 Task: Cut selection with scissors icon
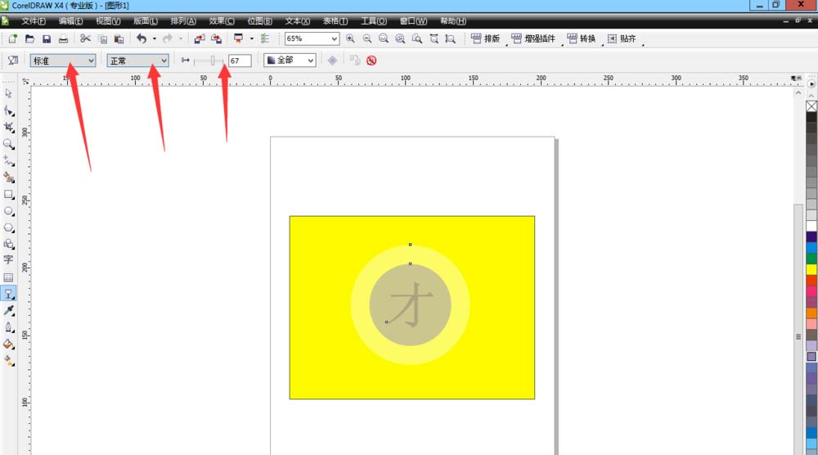click(x=86, y=38)
